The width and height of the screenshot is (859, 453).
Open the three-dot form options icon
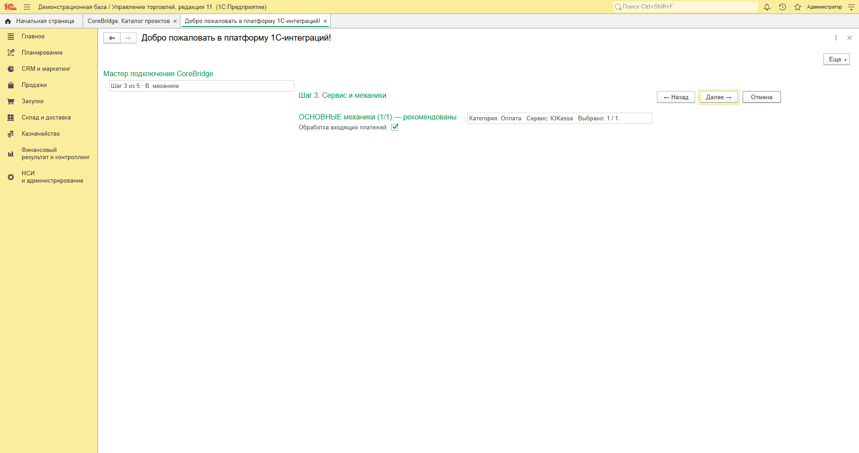point(836,38)
